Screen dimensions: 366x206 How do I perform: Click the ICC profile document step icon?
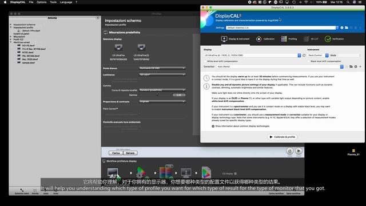(x=206, y=173)
